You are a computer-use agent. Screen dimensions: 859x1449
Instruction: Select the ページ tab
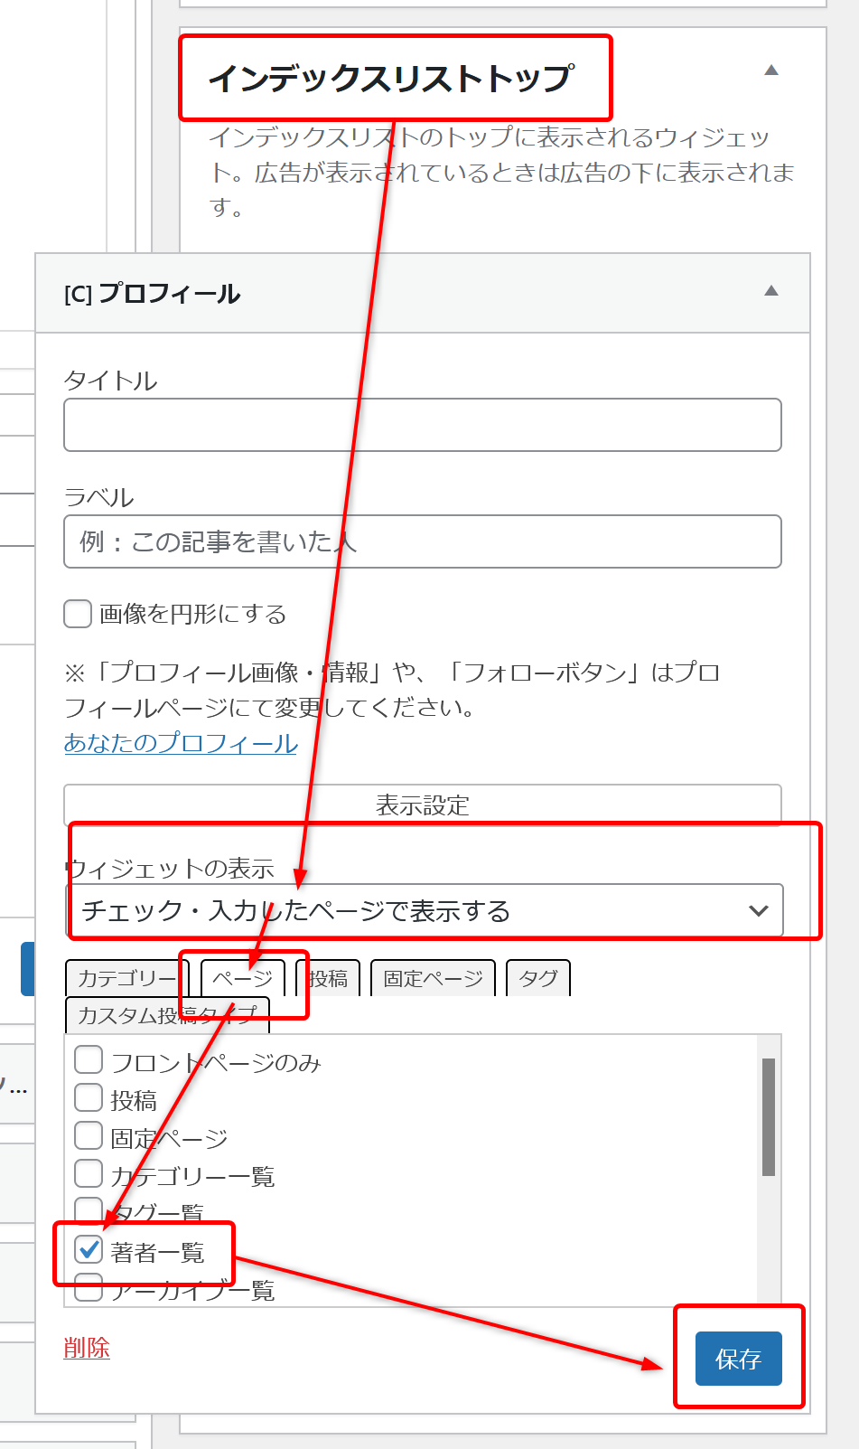(x=242, y=978)
